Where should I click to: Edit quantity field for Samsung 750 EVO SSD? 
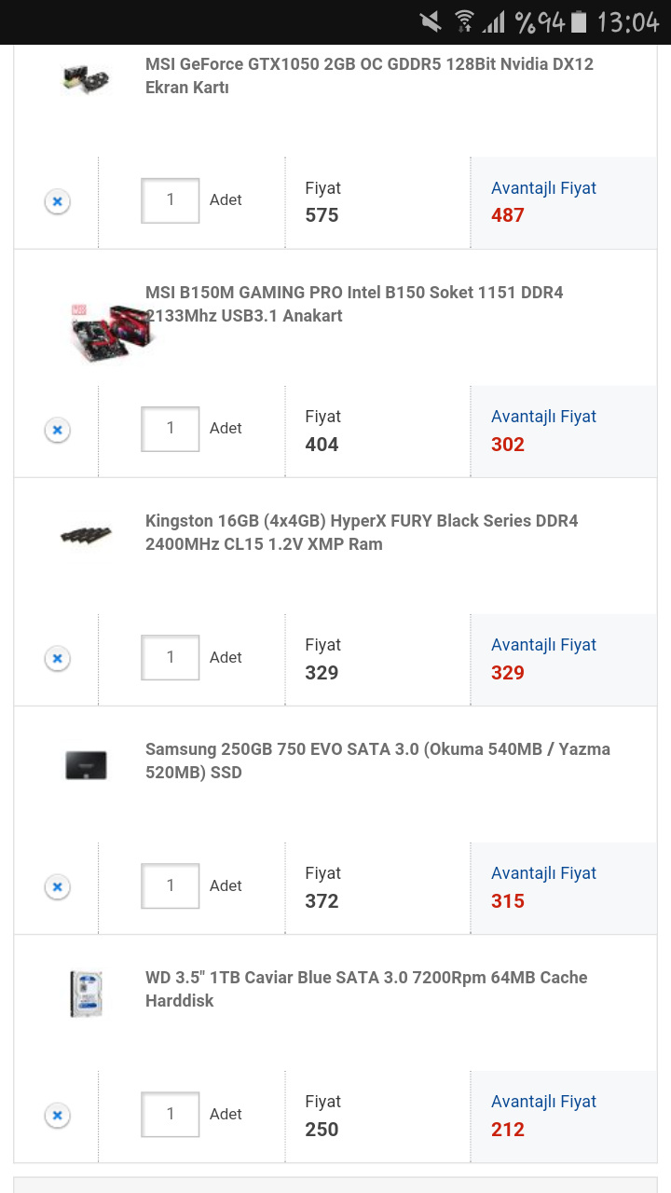click(x=171, y=885)
